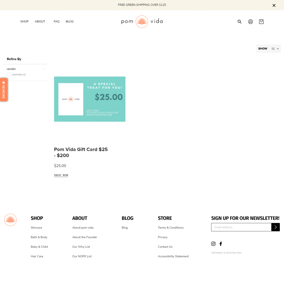Open the Accessibility Statement link
This screenshot has width=284, height=281.
click(173, 256)
